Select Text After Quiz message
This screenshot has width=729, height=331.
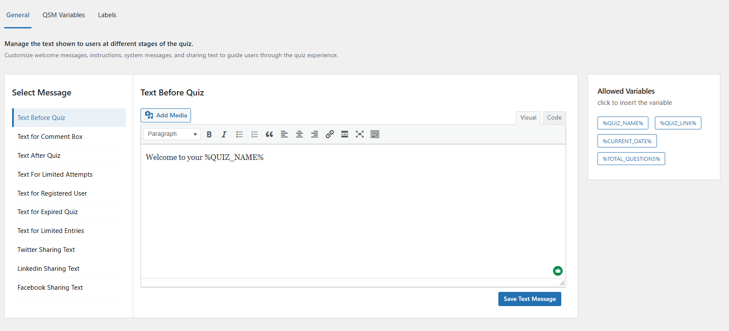[69, 156]
